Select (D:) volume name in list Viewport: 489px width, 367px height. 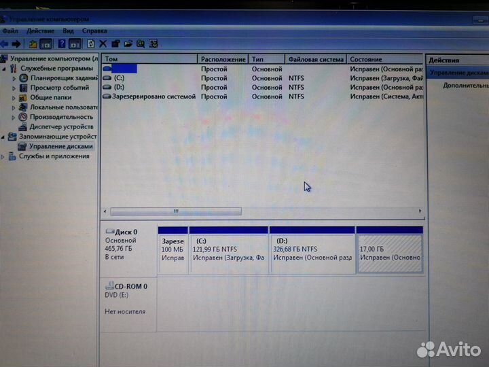[119, 87]
